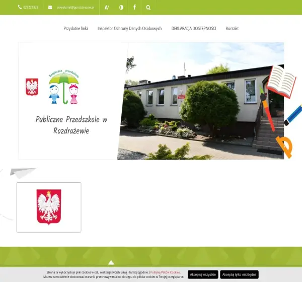Click the small Polish eagle emblem in header
Image resolution: width=302 pixels, height=282 pixels.
[32, 87]
